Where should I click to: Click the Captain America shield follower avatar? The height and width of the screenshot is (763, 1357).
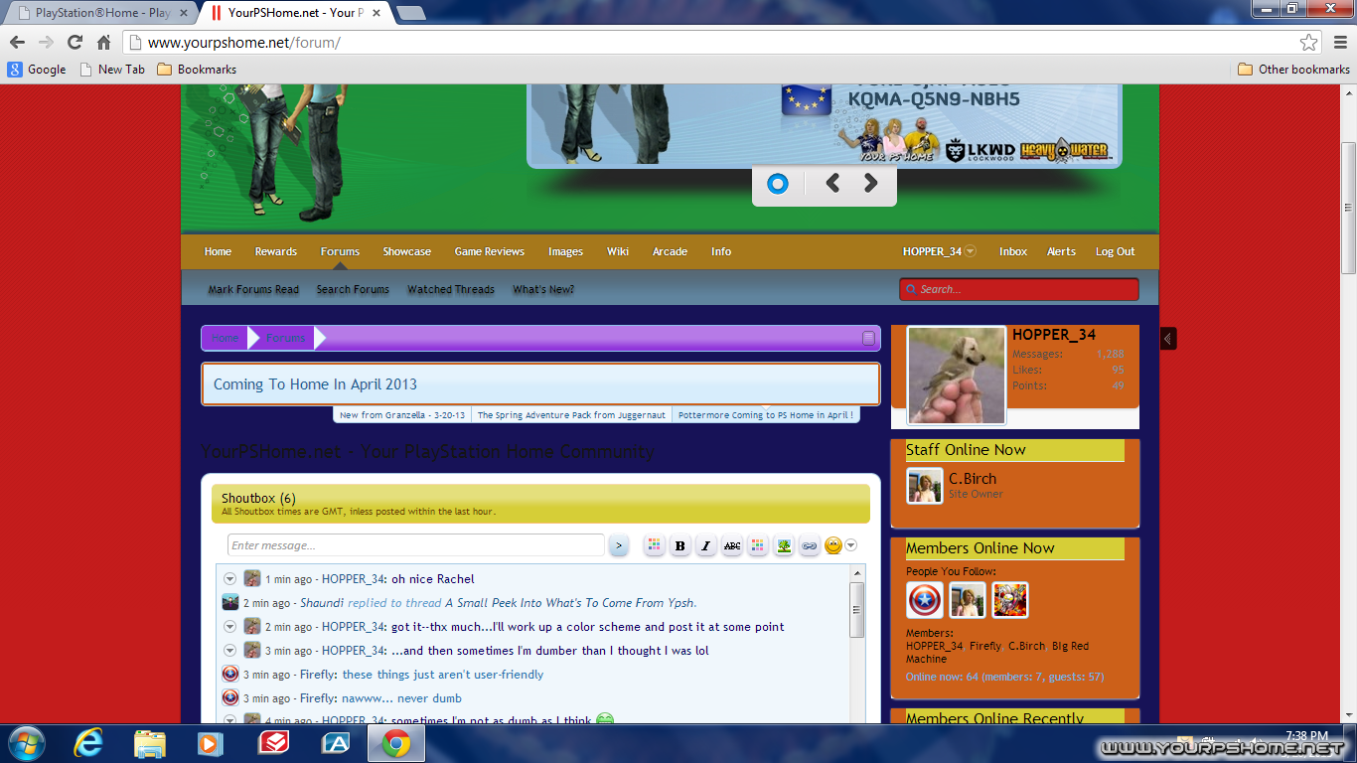(x=925, y=600)
